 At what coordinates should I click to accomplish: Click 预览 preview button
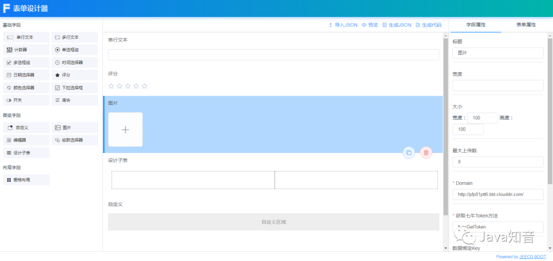(x=370, y=25)
